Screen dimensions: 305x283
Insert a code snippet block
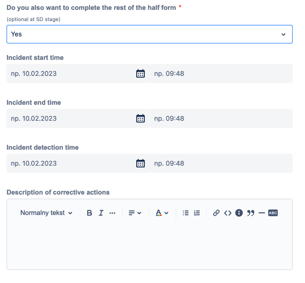coord(228,213)
